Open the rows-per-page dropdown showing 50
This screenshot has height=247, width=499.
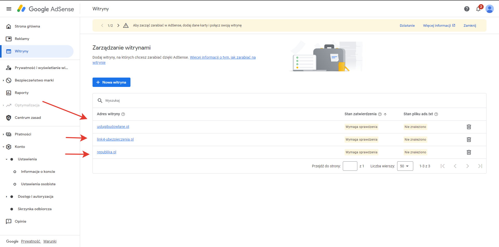pyautogui.click(x=405, y=166)
